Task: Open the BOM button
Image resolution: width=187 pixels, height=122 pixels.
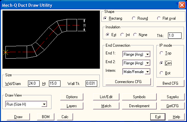Action: coord(46,117)
